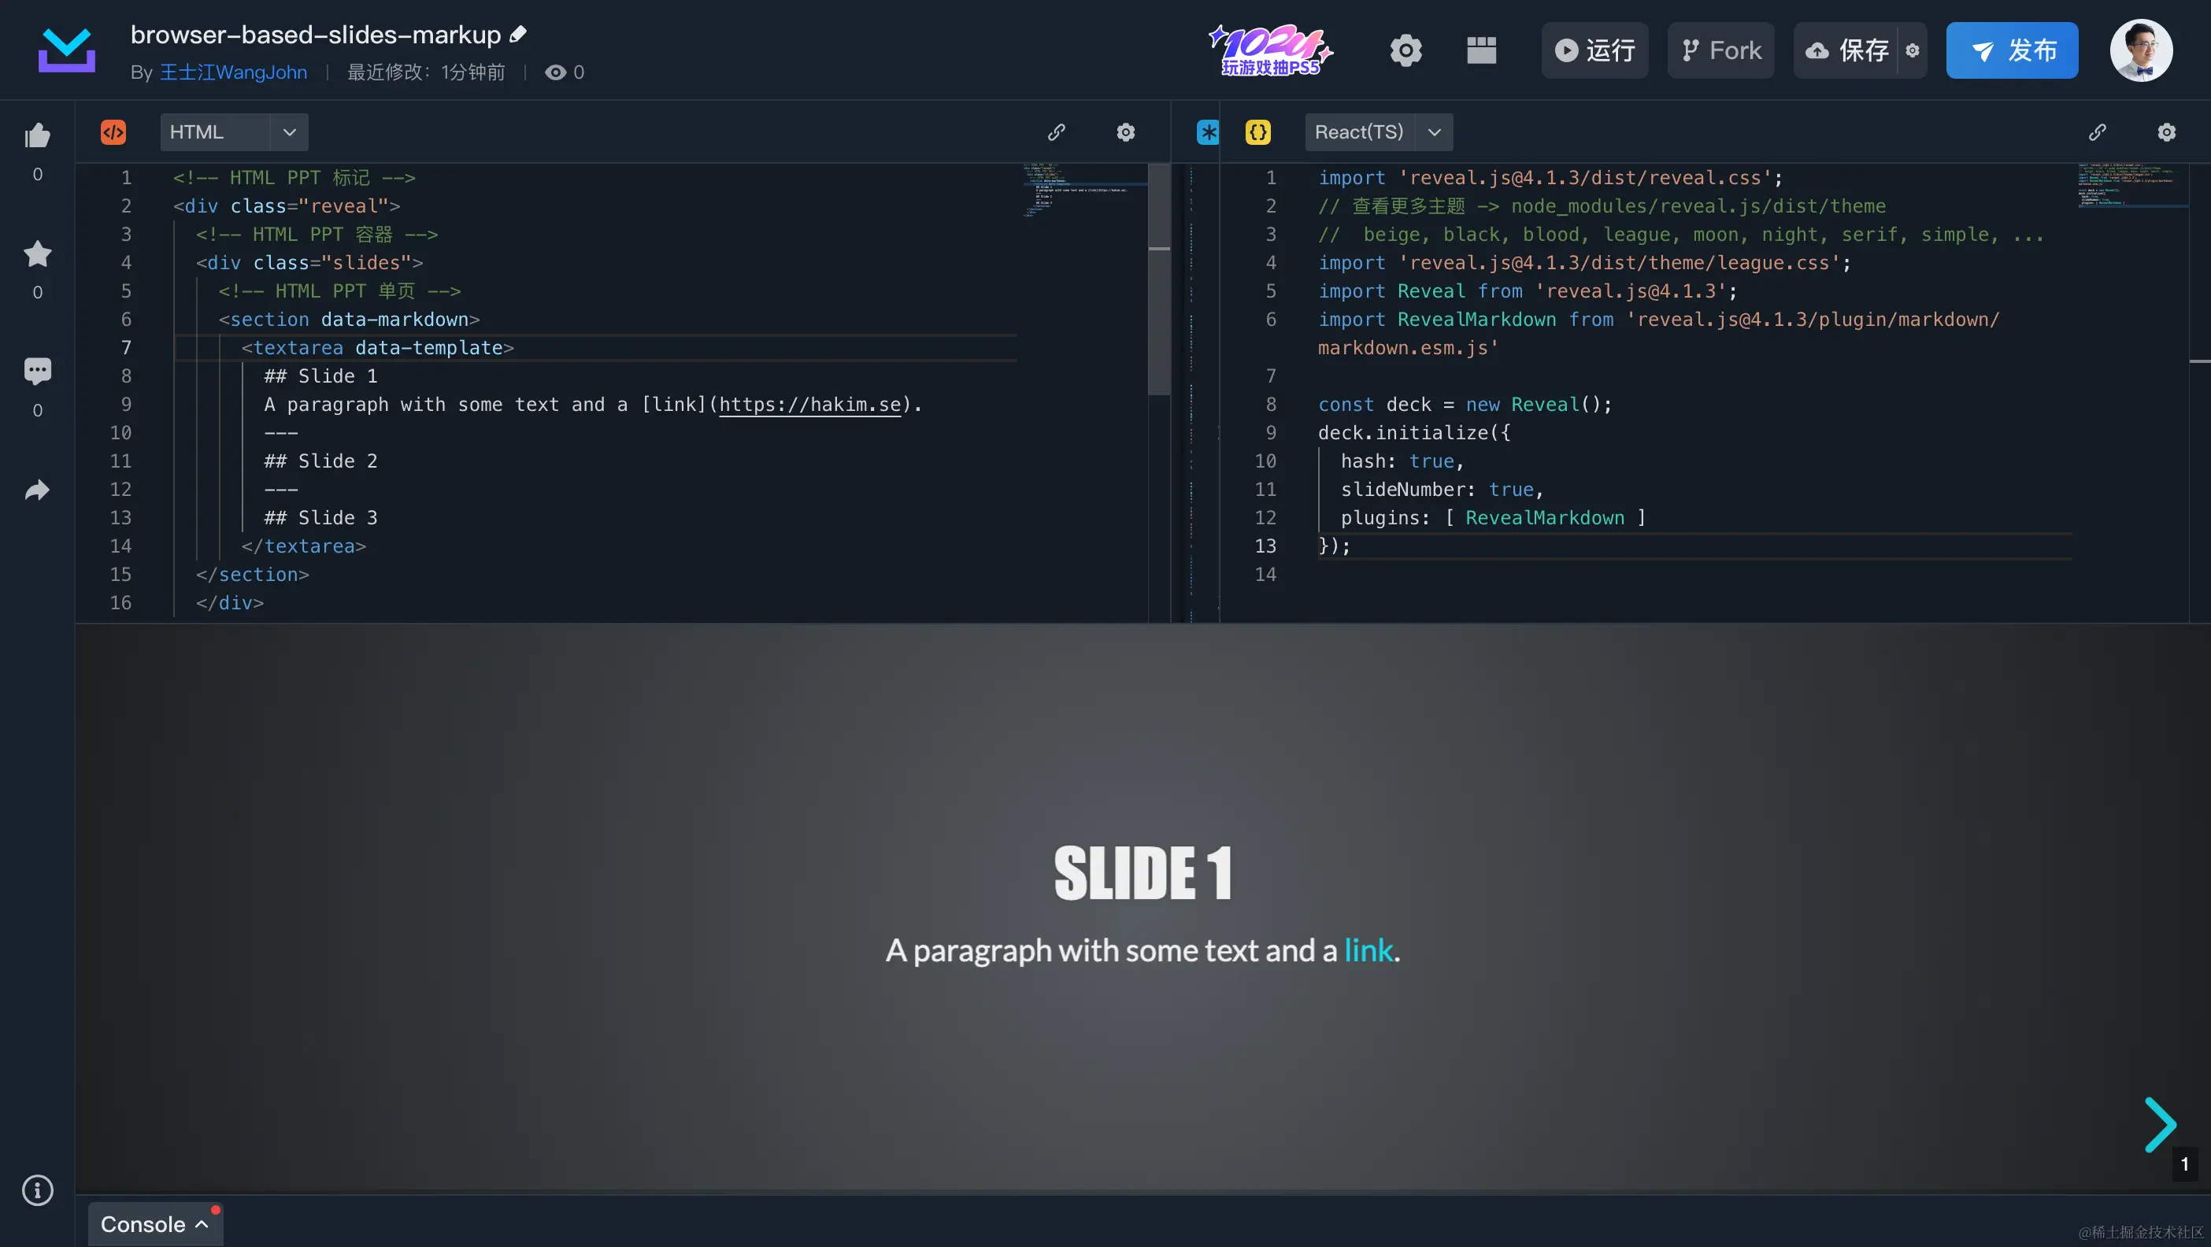Click the link hyperlink in Slide 1 preview

(1368, 950)
